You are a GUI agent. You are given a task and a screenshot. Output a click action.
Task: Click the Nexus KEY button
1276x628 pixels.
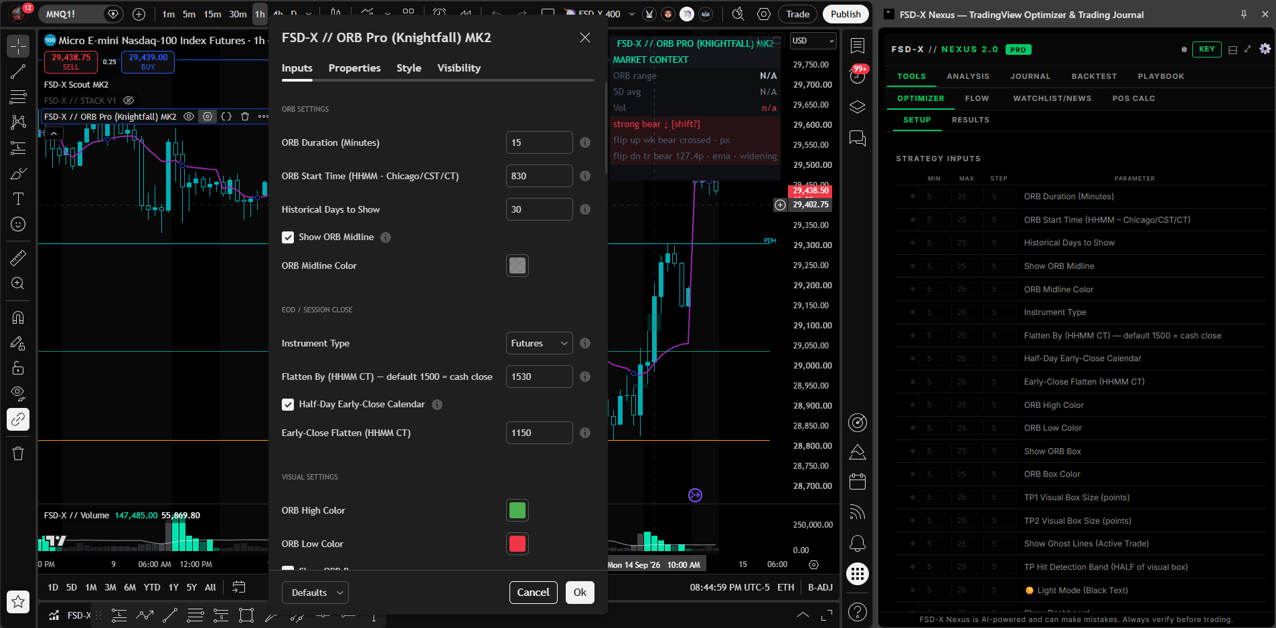[x=1206, y=49]
